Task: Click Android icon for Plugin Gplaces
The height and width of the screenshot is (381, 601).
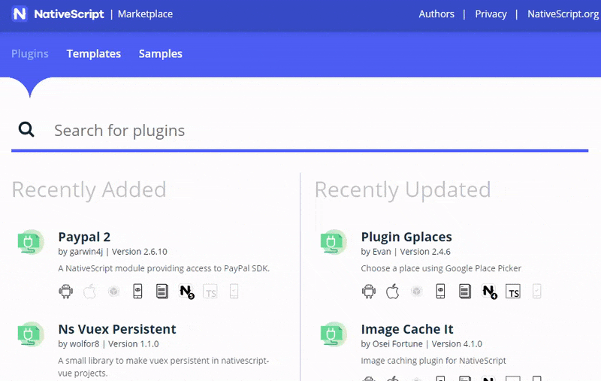Action: pos(369,292)
